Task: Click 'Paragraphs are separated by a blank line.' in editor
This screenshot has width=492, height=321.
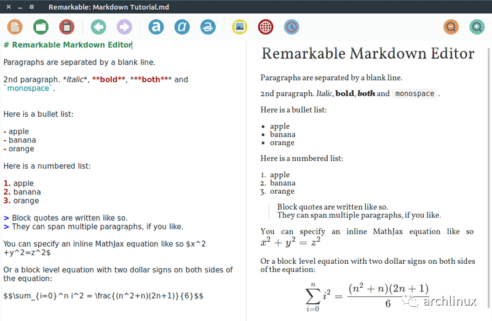Action: (79, 62)
